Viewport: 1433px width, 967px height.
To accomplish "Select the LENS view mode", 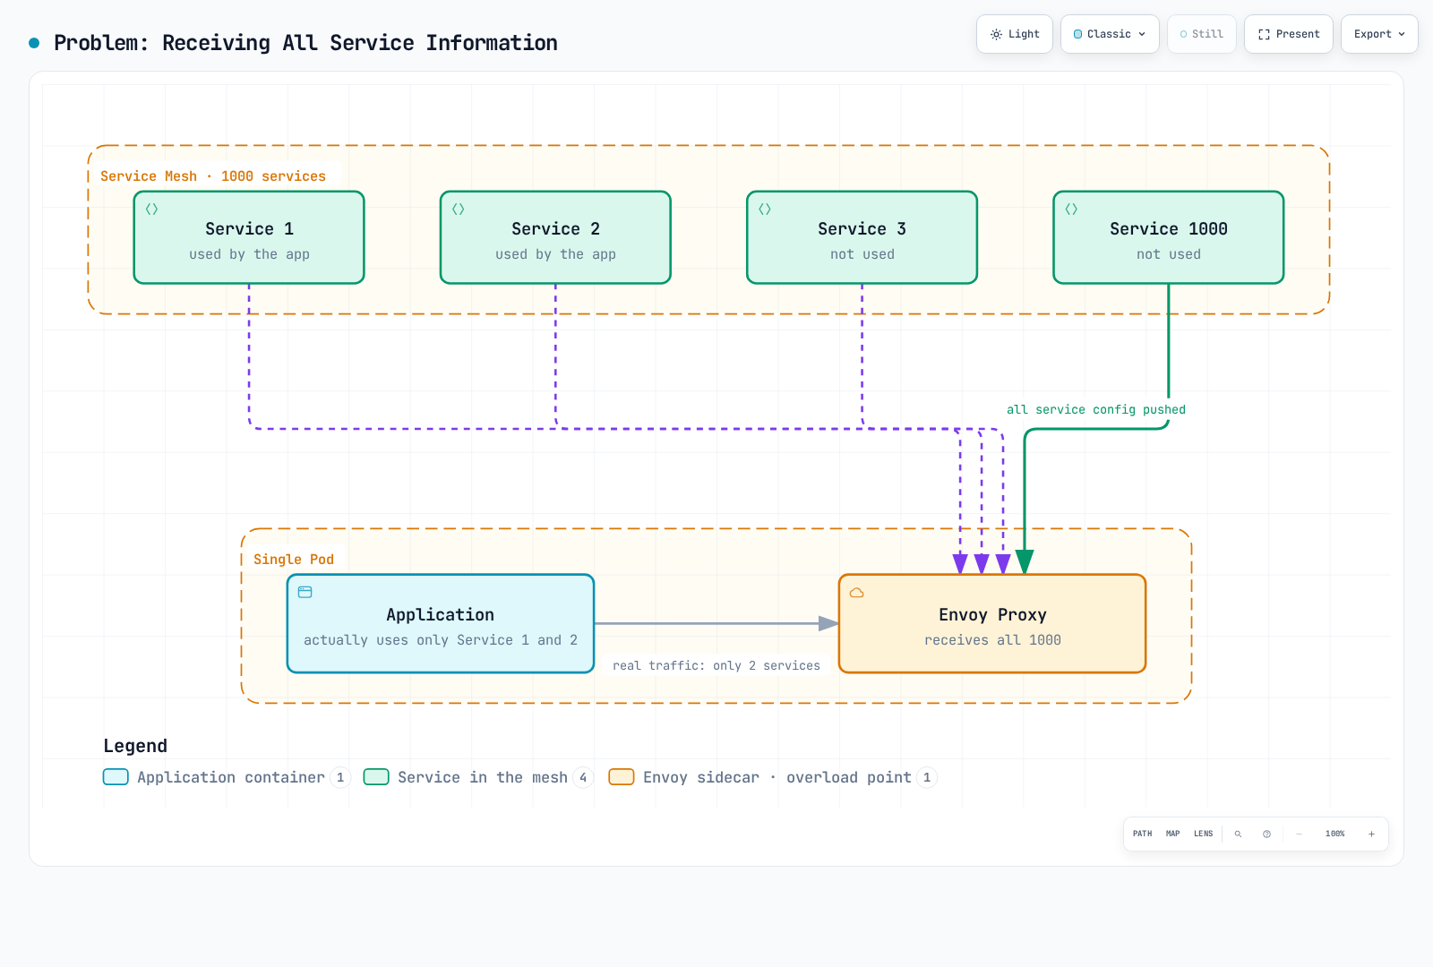I will point(1203,834).
